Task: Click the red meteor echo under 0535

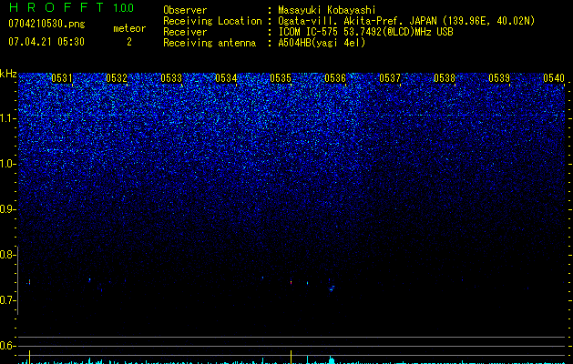Action: 291,282
